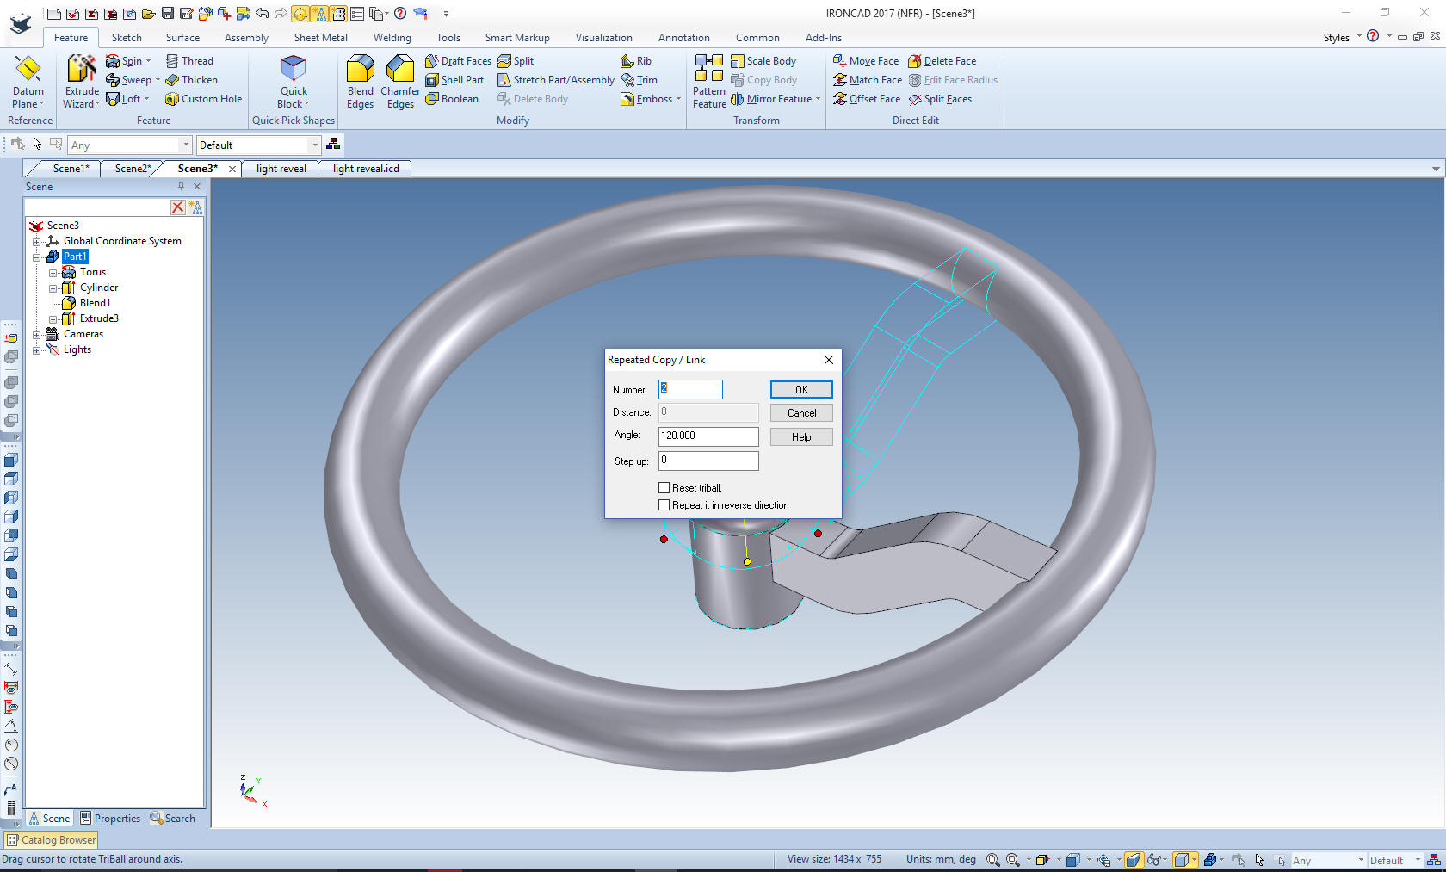1446x872 pixels.
Task: Open the Datum Plane tool
Action: [28, 82]
